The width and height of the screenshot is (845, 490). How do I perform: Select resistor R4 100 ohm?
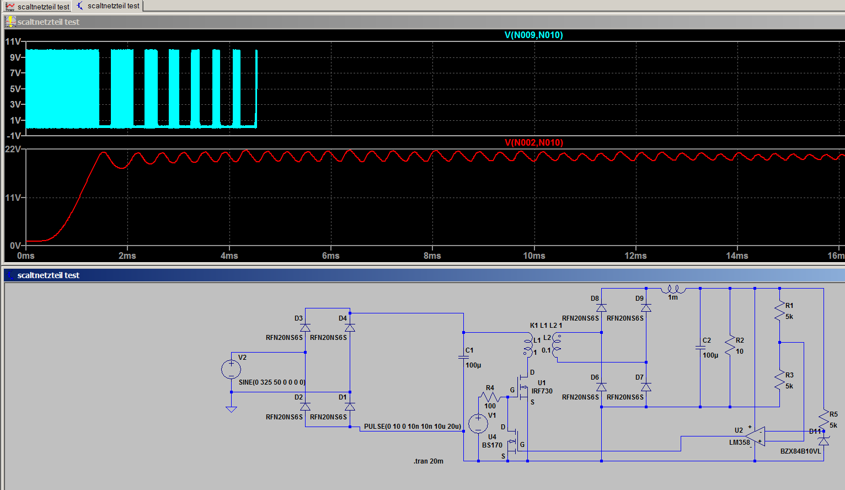coord(490,397)
